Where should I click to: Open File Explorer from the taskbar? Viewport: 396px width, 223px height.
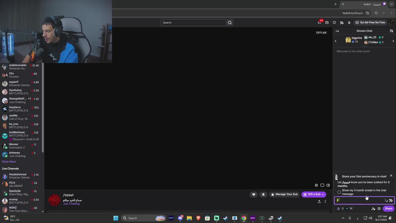(189, 218)
